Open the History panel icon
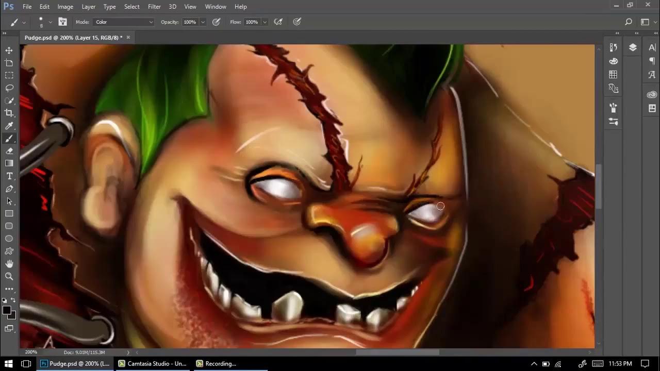The image size is (660, 371). (613, 47)
